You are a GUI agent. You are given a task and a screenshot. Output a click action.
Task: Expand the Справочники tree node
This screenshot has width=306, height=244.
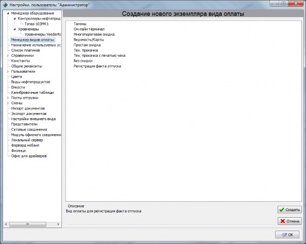point(8,56)
